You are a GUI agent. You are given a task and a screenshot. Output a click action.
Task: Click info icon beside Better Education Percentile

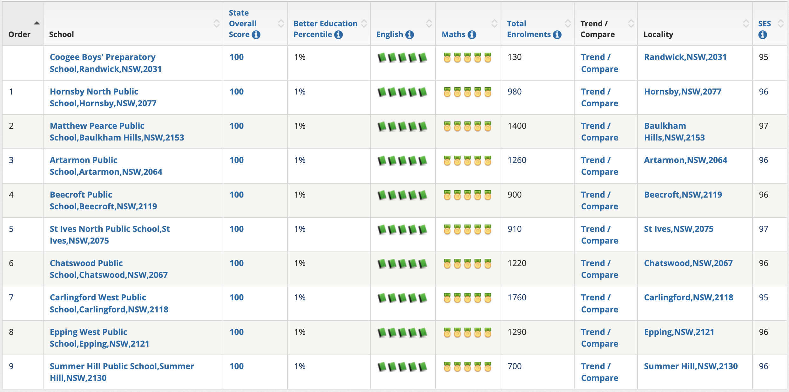tap(339, 35)
